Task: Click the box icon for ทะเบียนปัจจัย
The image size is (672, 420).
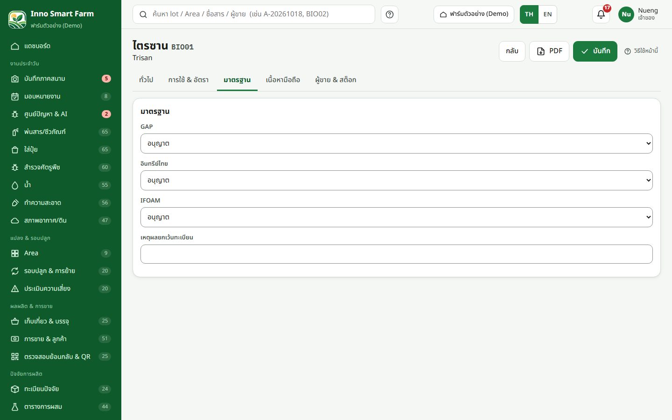Action: (x=15, y=389)
